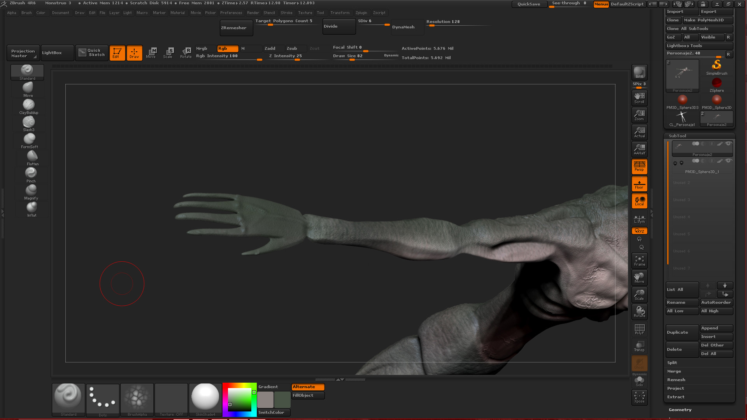
Task: Open the Zplugin menu
Action: [361, 12]
